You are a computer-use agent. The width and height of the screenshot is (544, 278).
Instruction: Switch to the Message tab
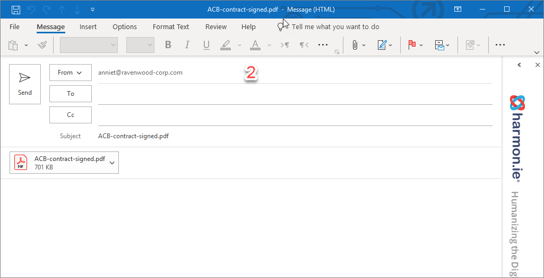(x=50, y=26)
